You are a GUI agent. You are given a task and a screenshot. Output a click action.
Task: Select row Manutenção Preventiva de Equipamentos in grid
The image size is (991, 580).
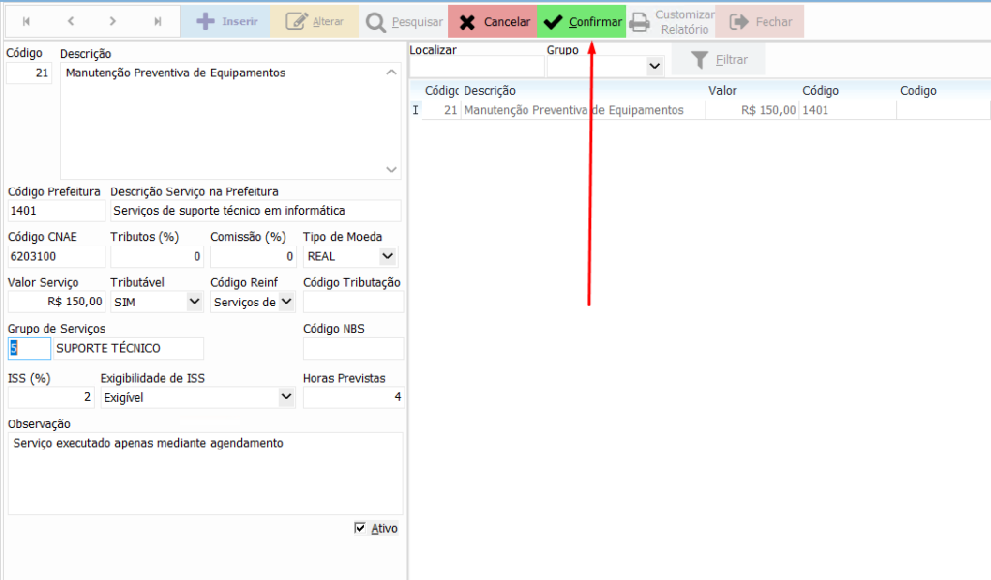(573, 110)
